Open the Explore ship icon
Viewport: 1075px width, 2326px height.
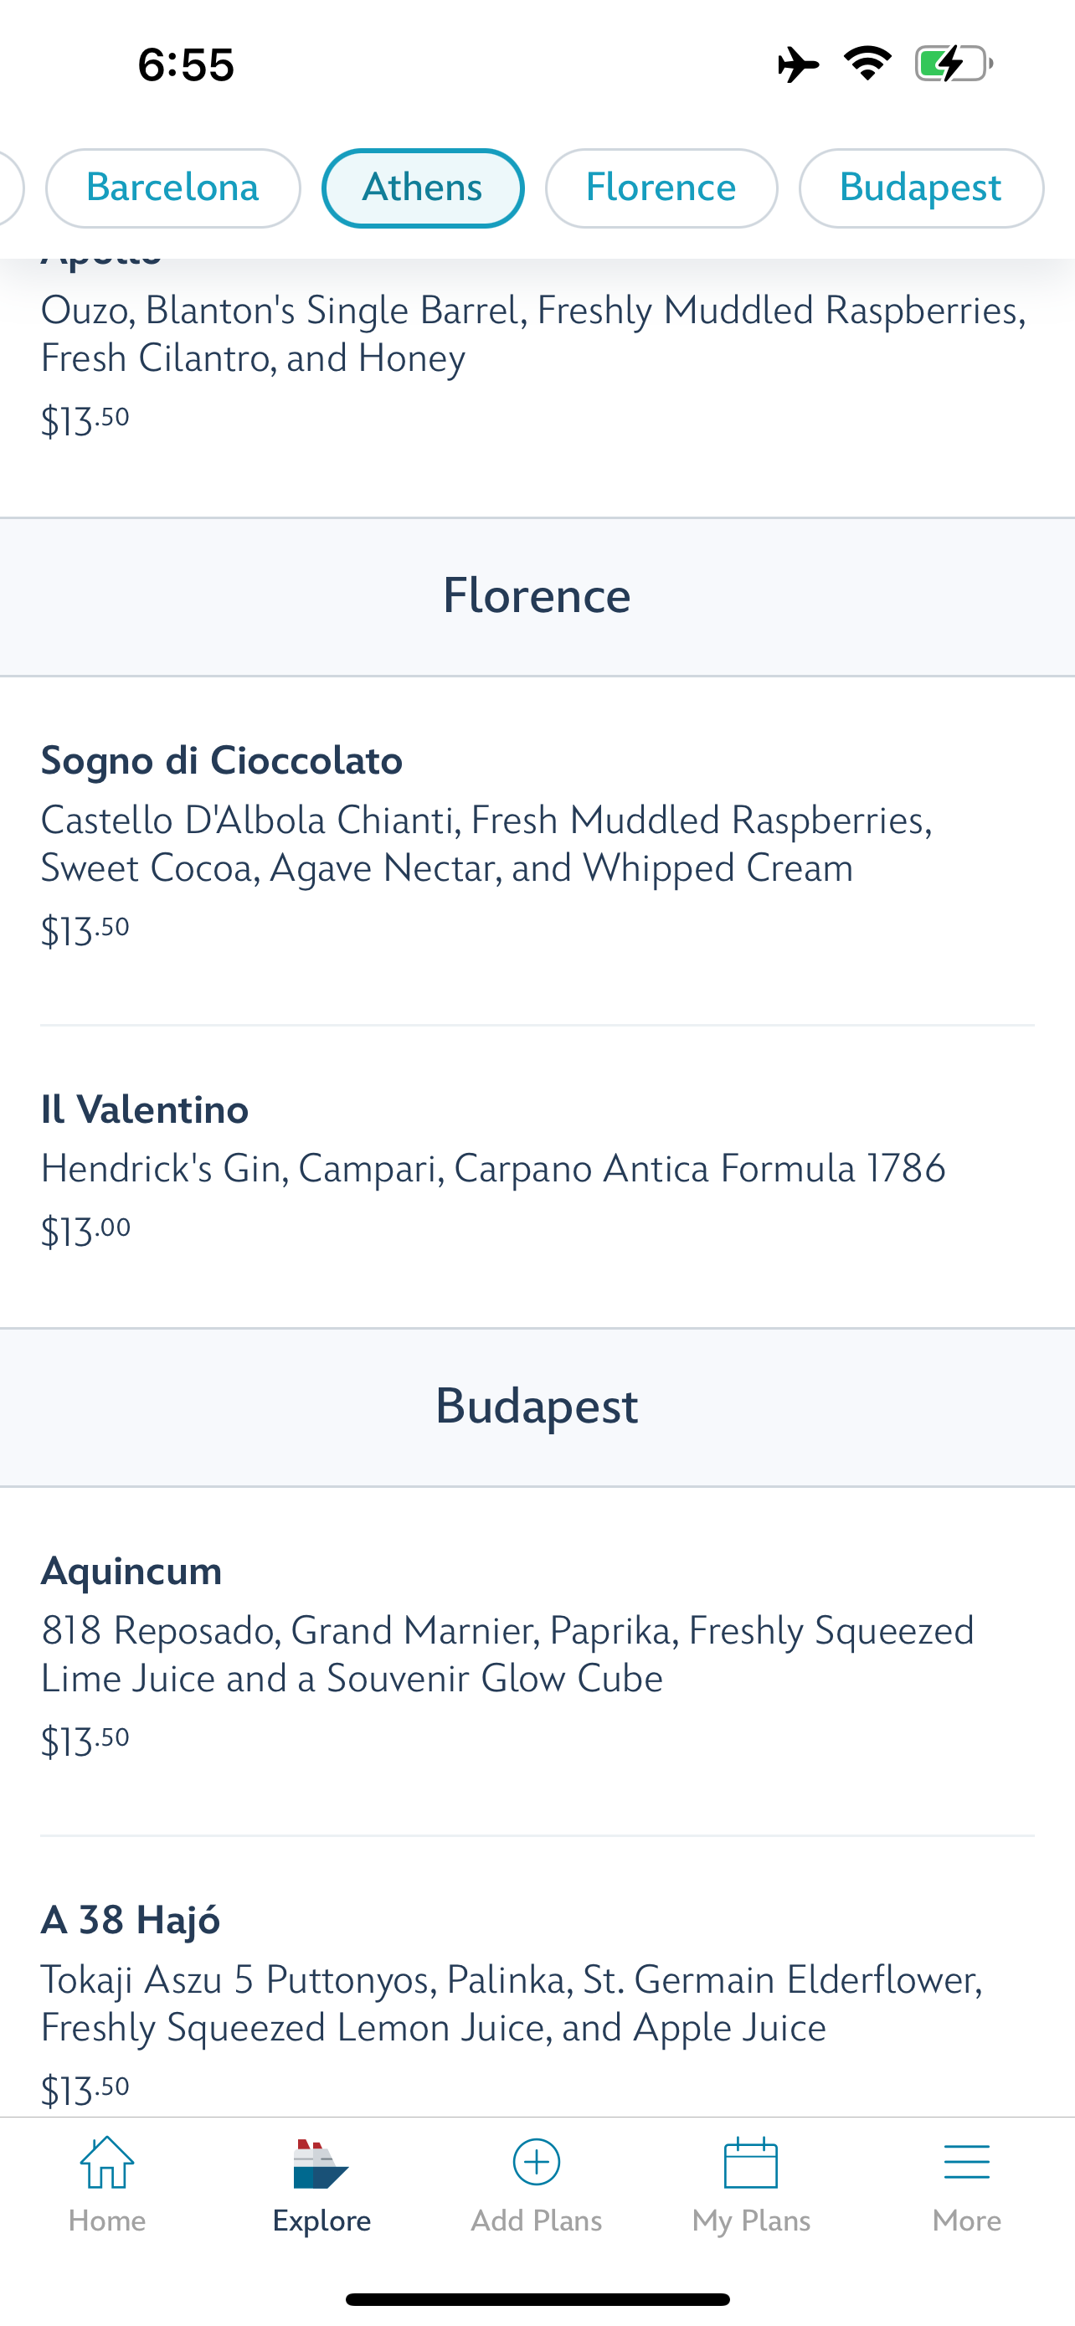321,2164
